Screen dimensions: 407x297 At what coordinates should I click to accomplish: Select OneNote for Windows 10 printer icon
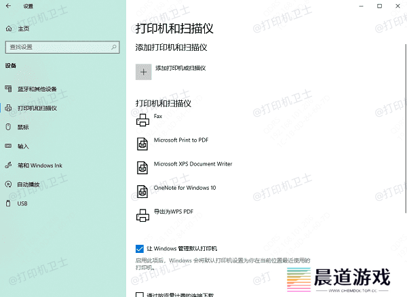point(142,191)
